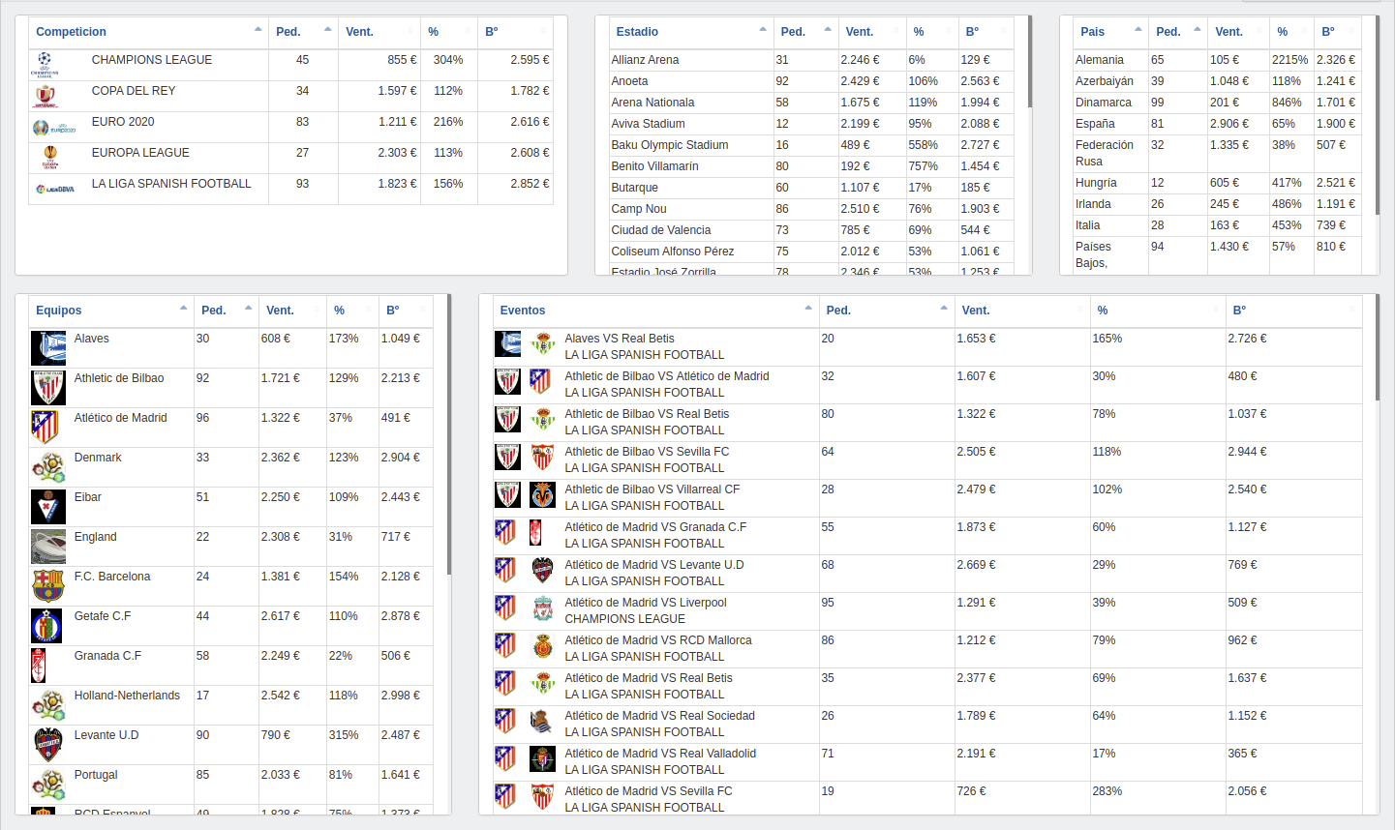
Task: Select the Alemania country row
Action: click(x=1217, y=60)
